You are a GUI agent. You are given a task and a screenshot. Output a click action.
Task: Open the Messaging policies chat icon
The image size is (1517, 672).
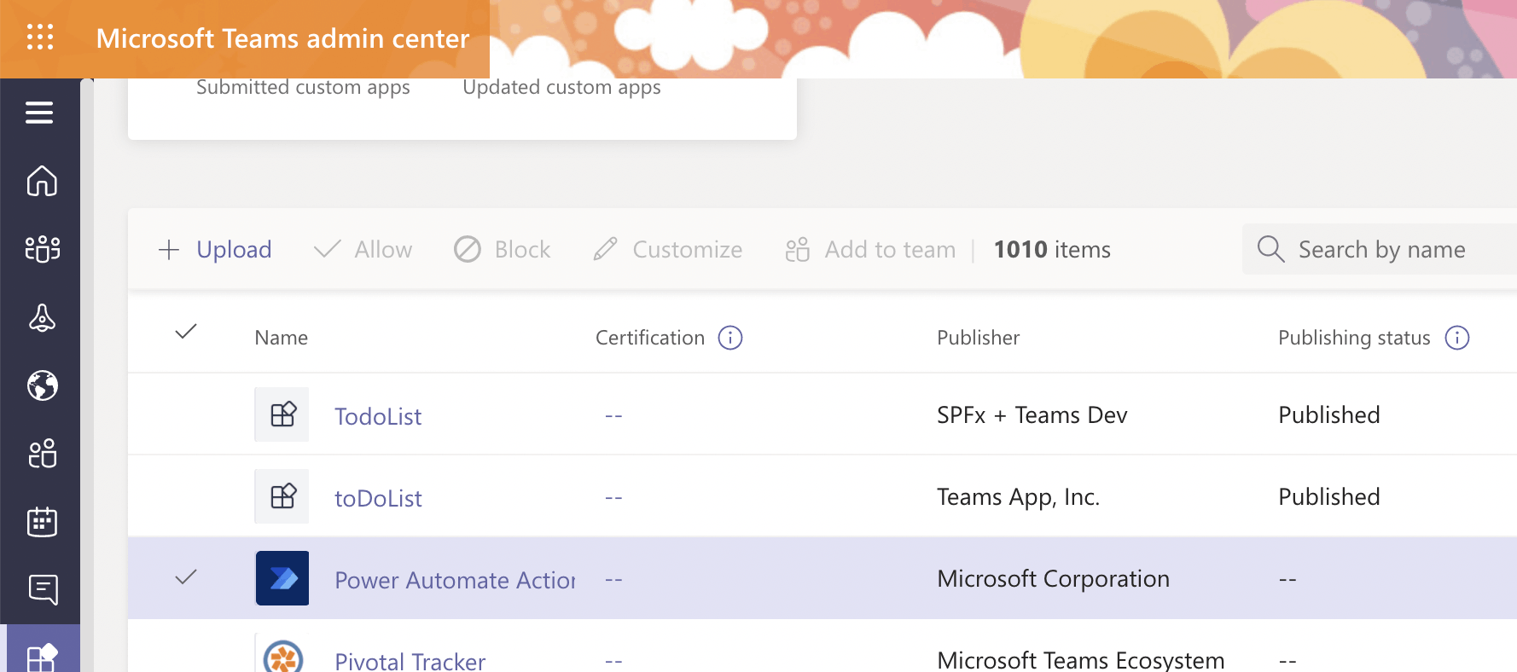pyautogui.click(x=41, y=589)
